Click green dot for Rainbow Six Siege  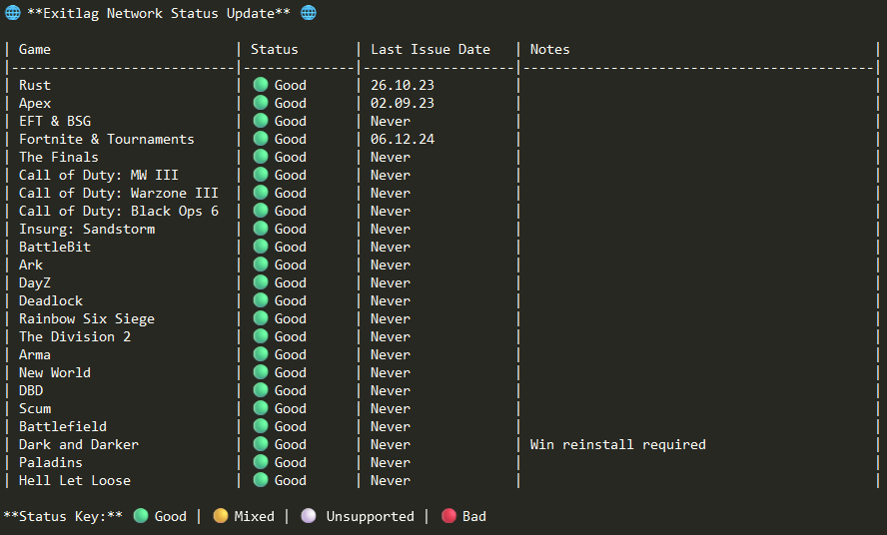(261, 318)
